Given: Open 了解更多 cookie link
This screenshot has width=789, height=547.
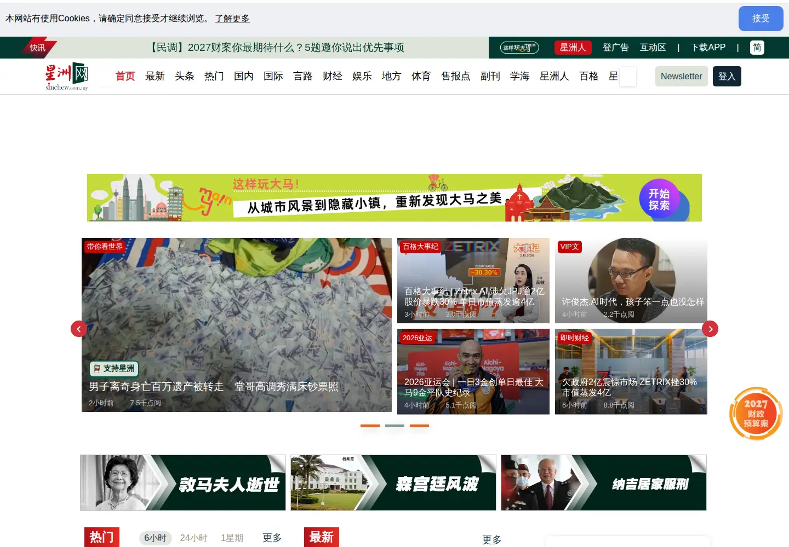Looking at the screenshot, I should [232, 19].
